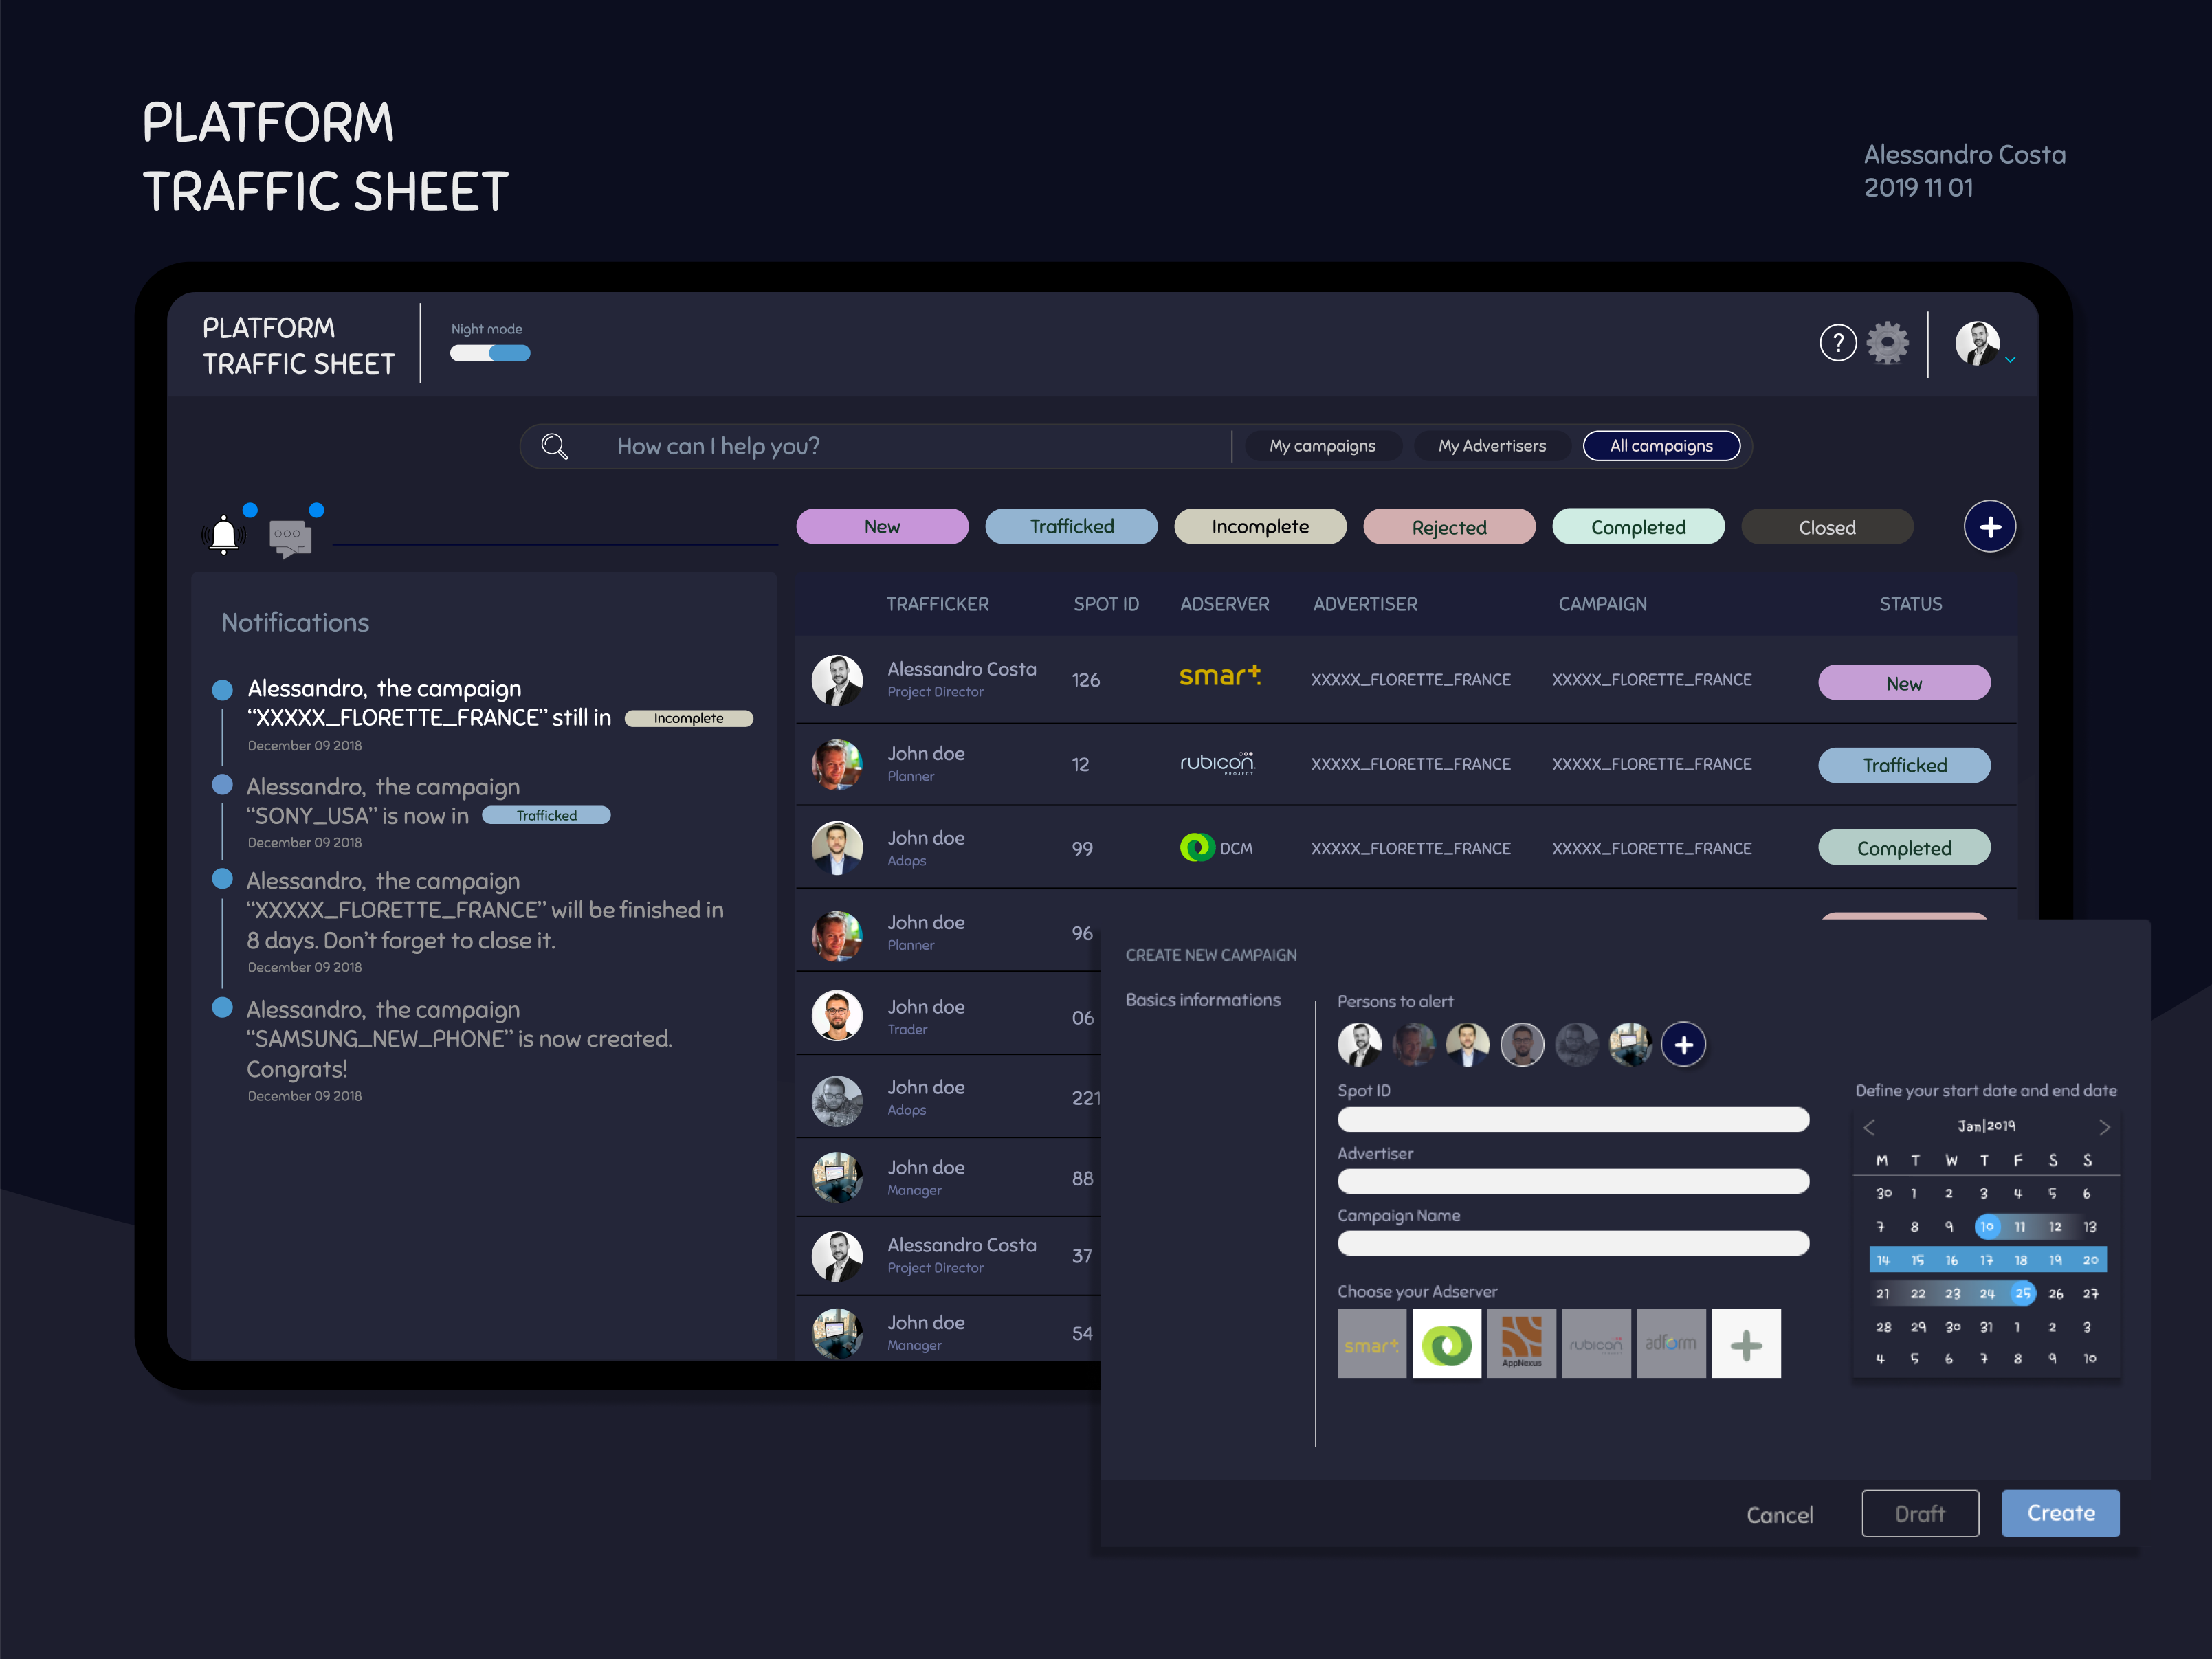Toggle the Incomplete status filter
The width and height of the screenshot is (2212, 1659).
(x=1260, y=527)
